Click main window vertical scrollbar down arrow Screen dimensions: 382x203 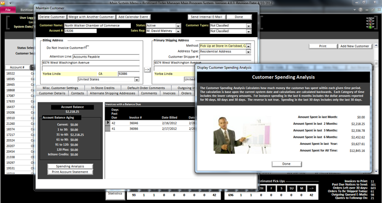377,172
